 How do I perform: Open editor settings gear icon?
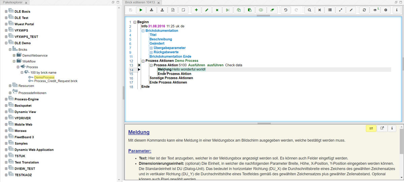(386, 10)
